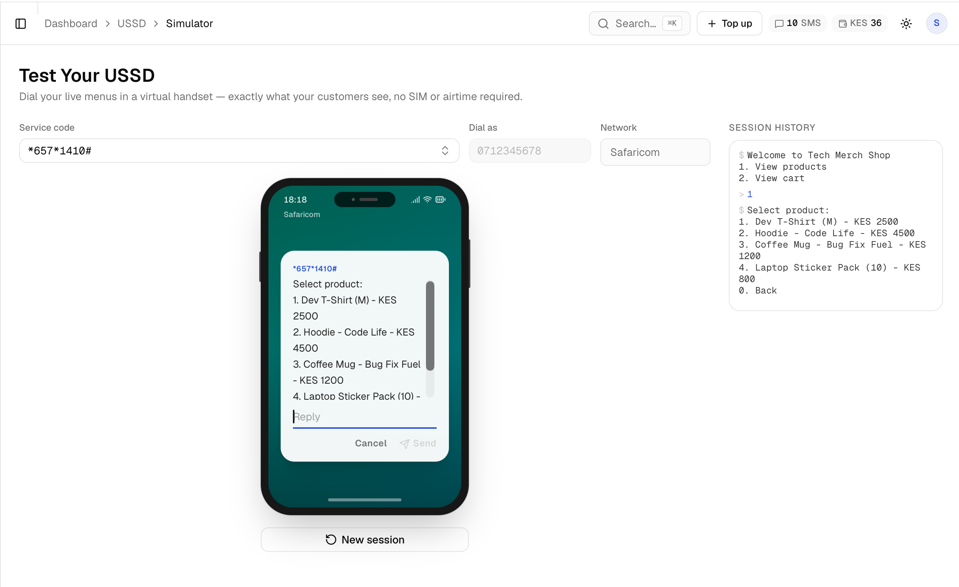Open the user avatar S menu

[x=936, y=23]
